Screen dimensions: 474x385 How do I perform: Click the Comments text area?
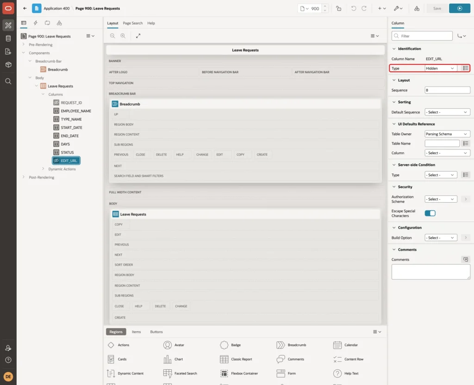[x=431, y=272]
